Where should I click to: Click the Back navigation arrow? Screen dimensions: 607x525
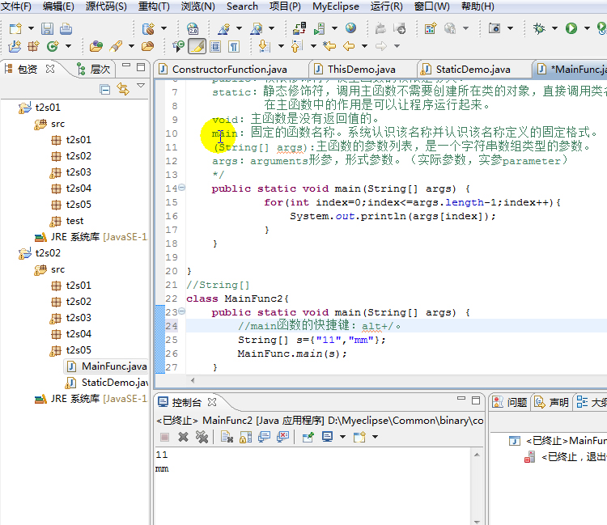point(349,46)
